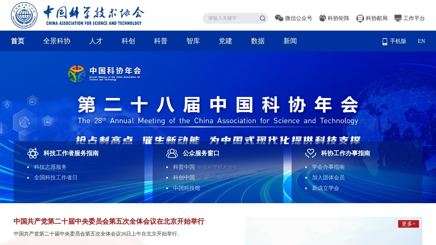
Task: Click the red 更多+ button
Action: tap(408, 224)
